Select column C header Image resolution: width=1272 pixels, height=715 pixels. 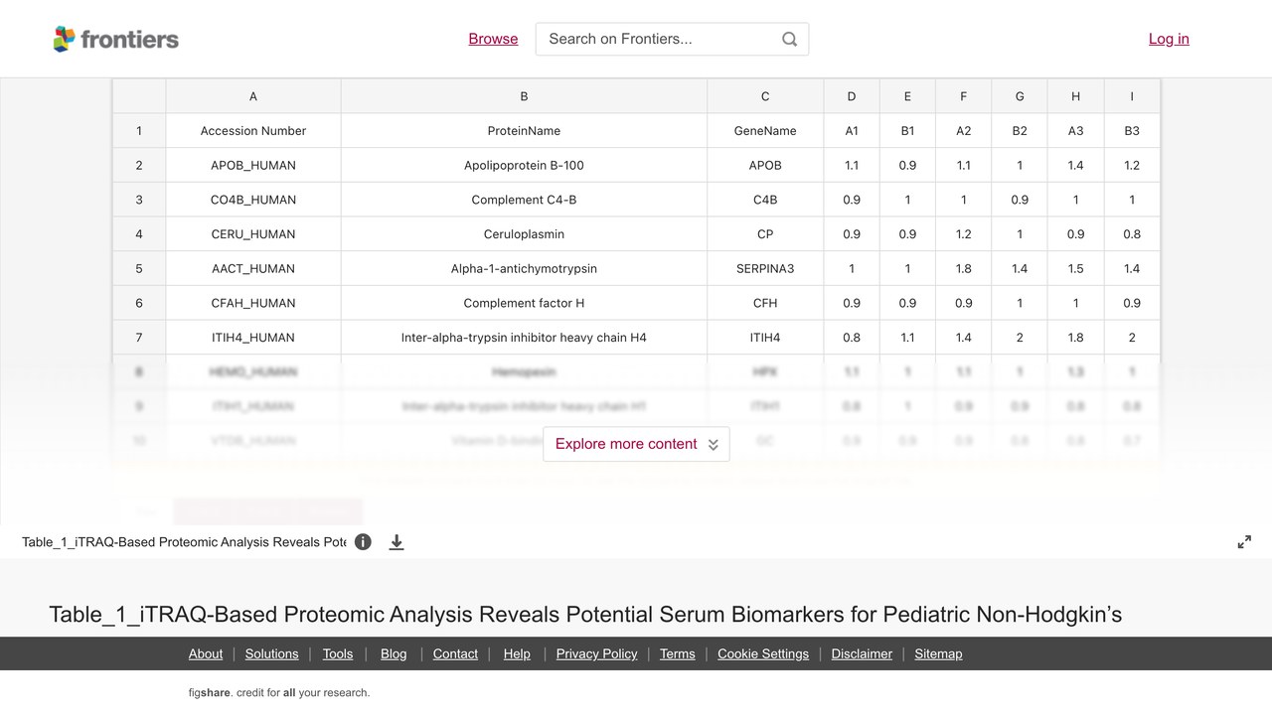click(765, 96)
